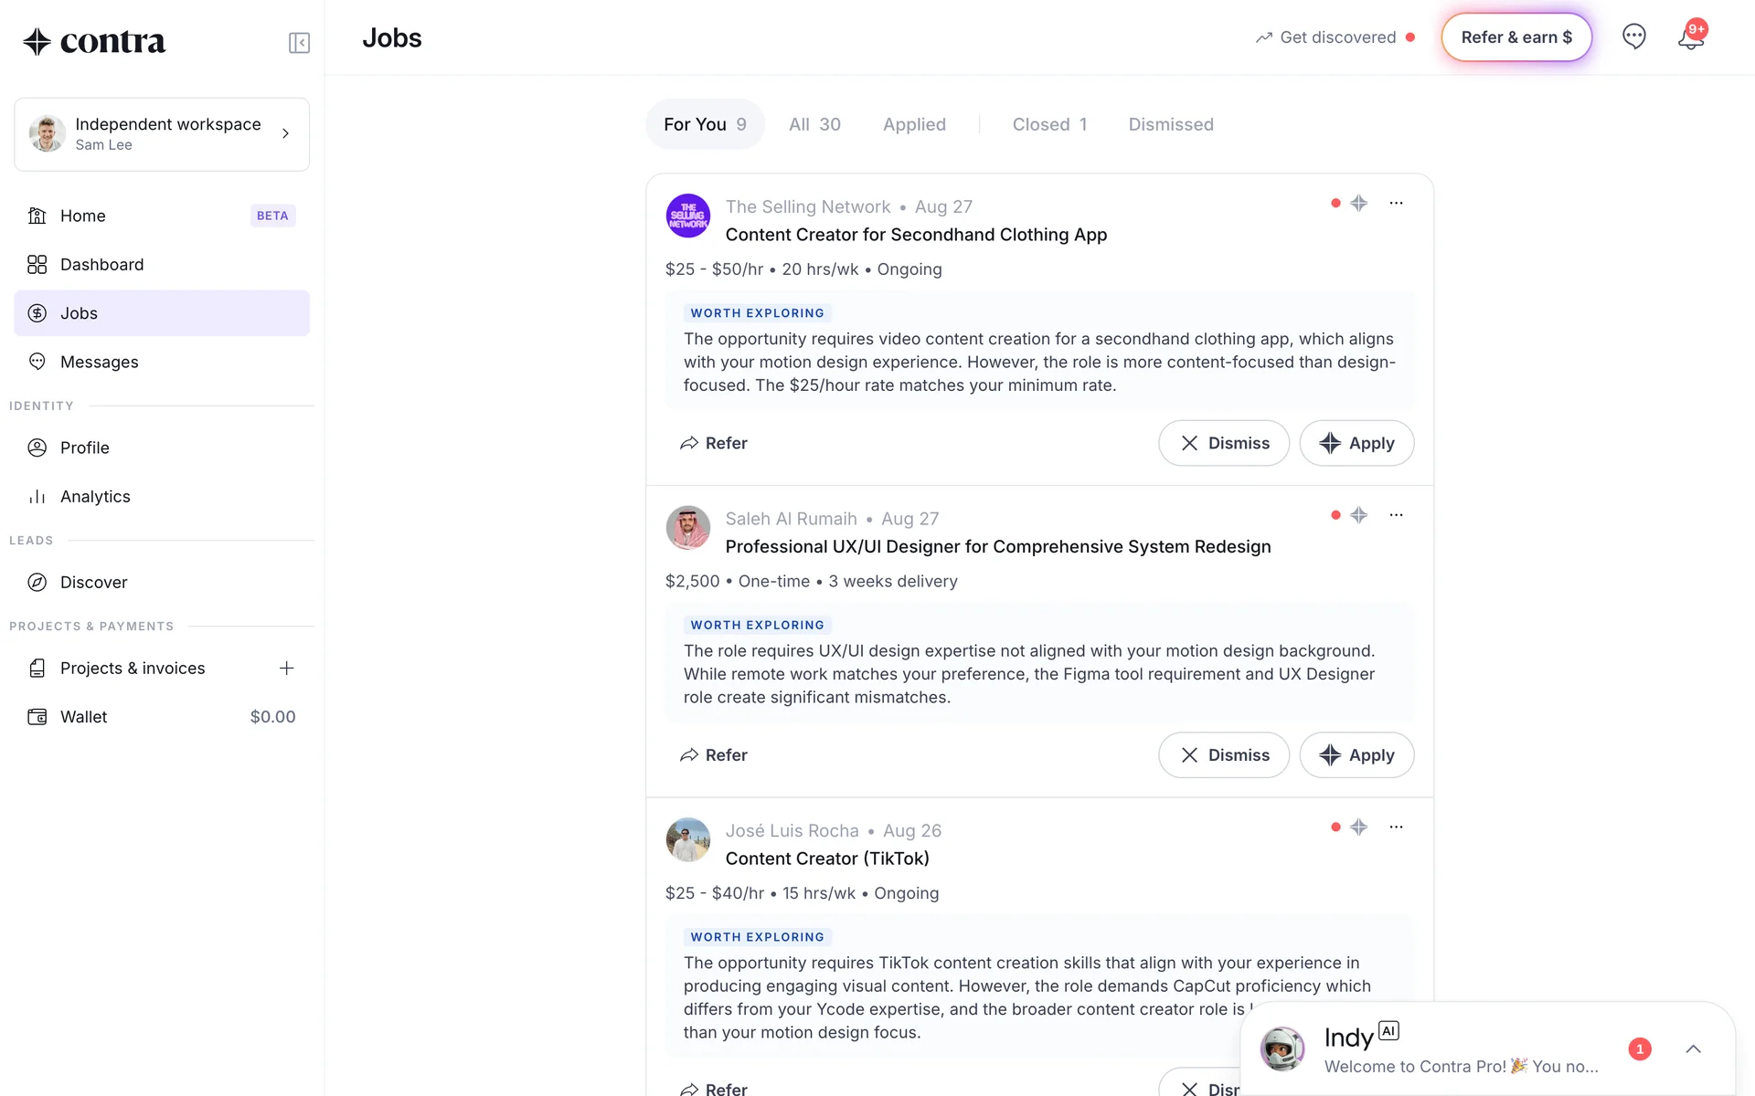This screenshot has width=1755, height=1096.
Task: Click The Selling Network avatar thumbnail
Action: [688, 216]
